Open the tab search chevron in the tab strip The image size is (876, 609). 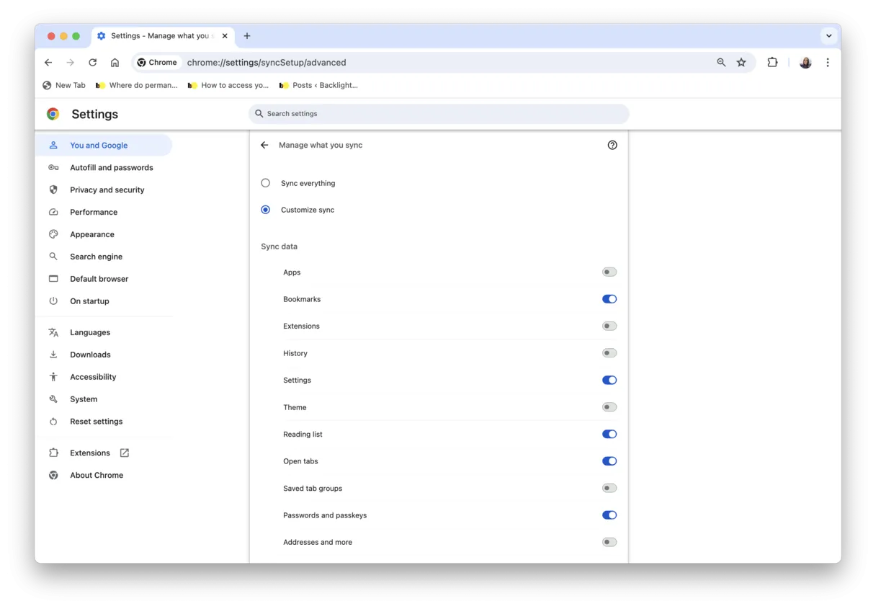click(829, 35)
